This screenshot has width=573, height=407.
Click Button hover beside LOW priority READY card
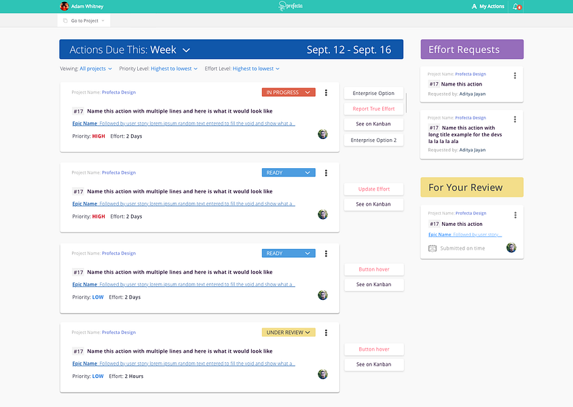[374, 269]
